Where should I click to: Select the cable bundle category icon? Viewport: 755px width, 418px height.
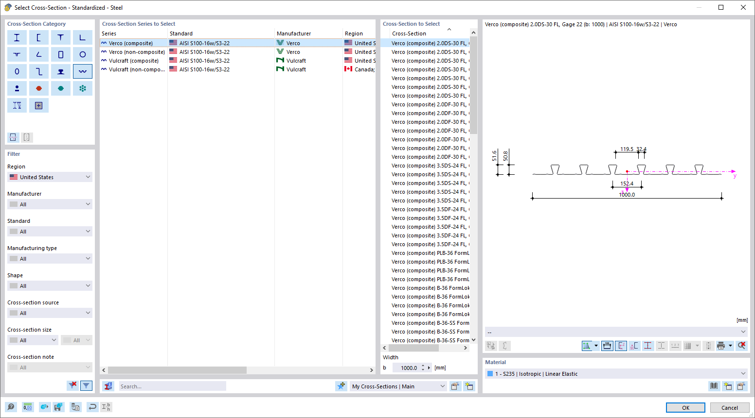(83, 88)
